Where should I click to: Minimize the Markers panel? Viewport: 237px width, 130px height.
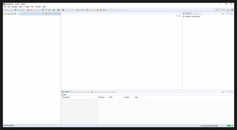[229, 92]
